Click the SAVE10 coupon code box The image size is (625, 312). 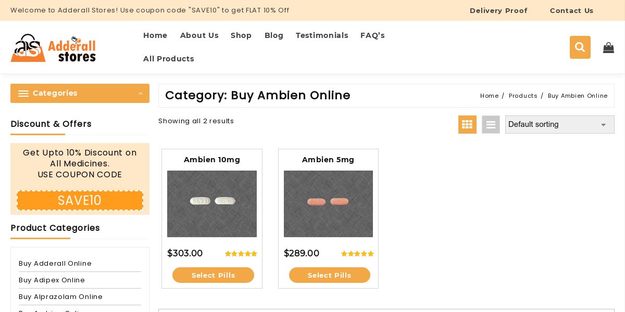pyautogui.click(x=80, y=201)
